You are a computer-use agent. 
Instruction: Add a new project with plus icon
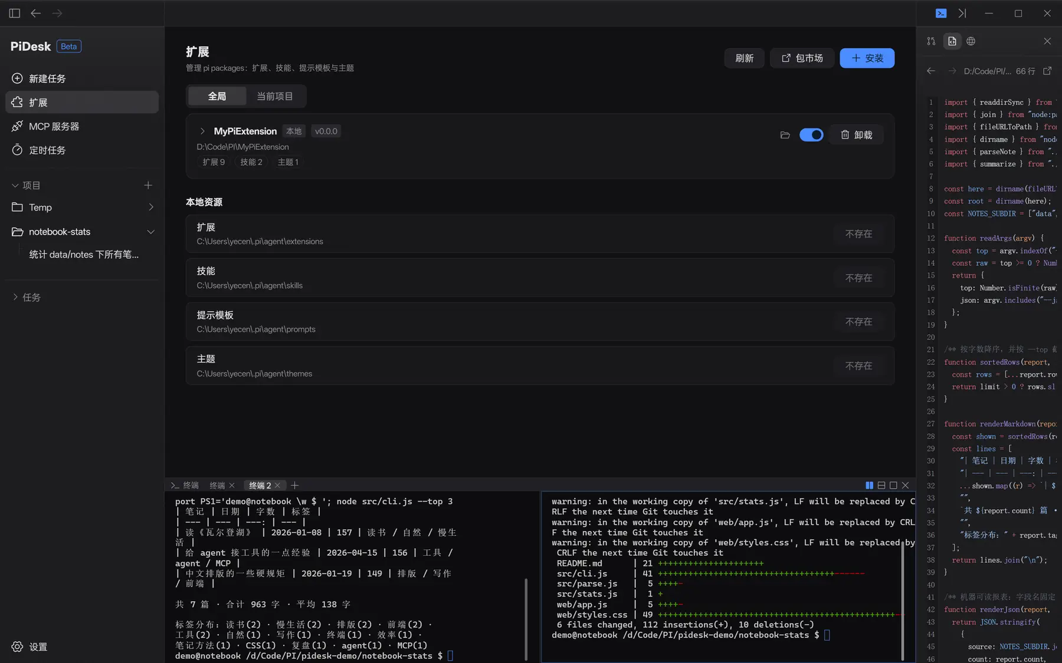point(148,185)
